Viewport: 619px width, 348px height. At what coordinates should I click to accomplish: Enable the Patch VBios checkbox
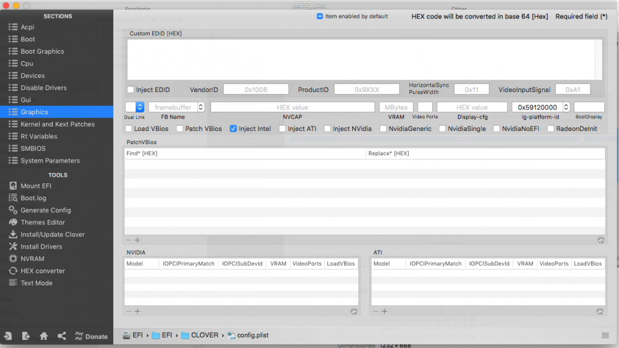click(x=180, y=129)
